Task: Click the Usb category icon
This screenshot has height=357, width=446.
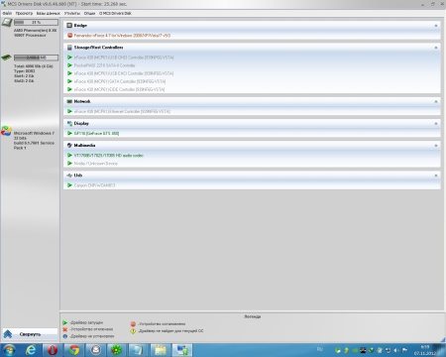Action: 69,176
